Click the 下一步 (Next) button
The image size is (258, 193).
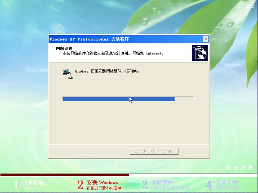click(x=166, y=151)
